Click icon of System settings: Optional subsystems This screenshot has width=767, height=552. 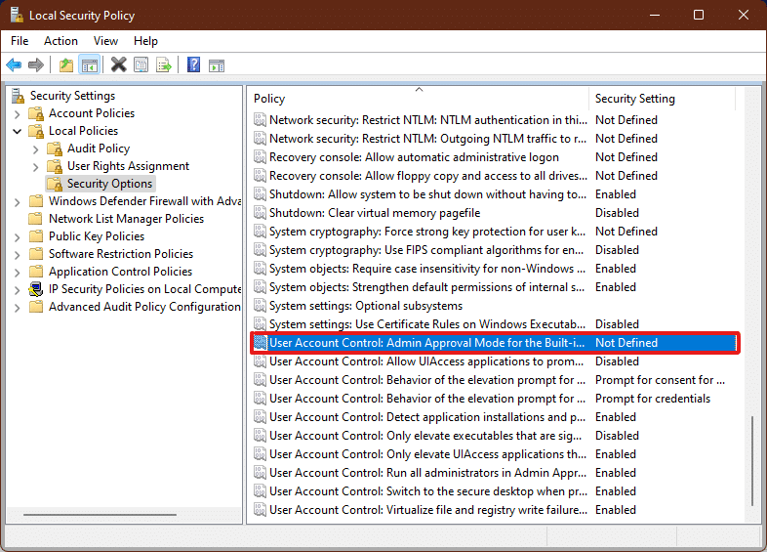(261, 306)
